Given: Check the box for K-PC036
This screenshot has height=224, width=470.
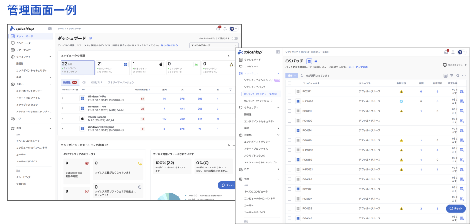Looking at the screenshot, I should [290, 101].
